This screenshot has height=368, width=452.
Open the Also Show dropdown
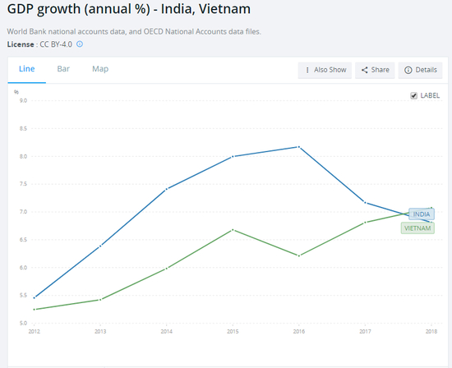325,70
